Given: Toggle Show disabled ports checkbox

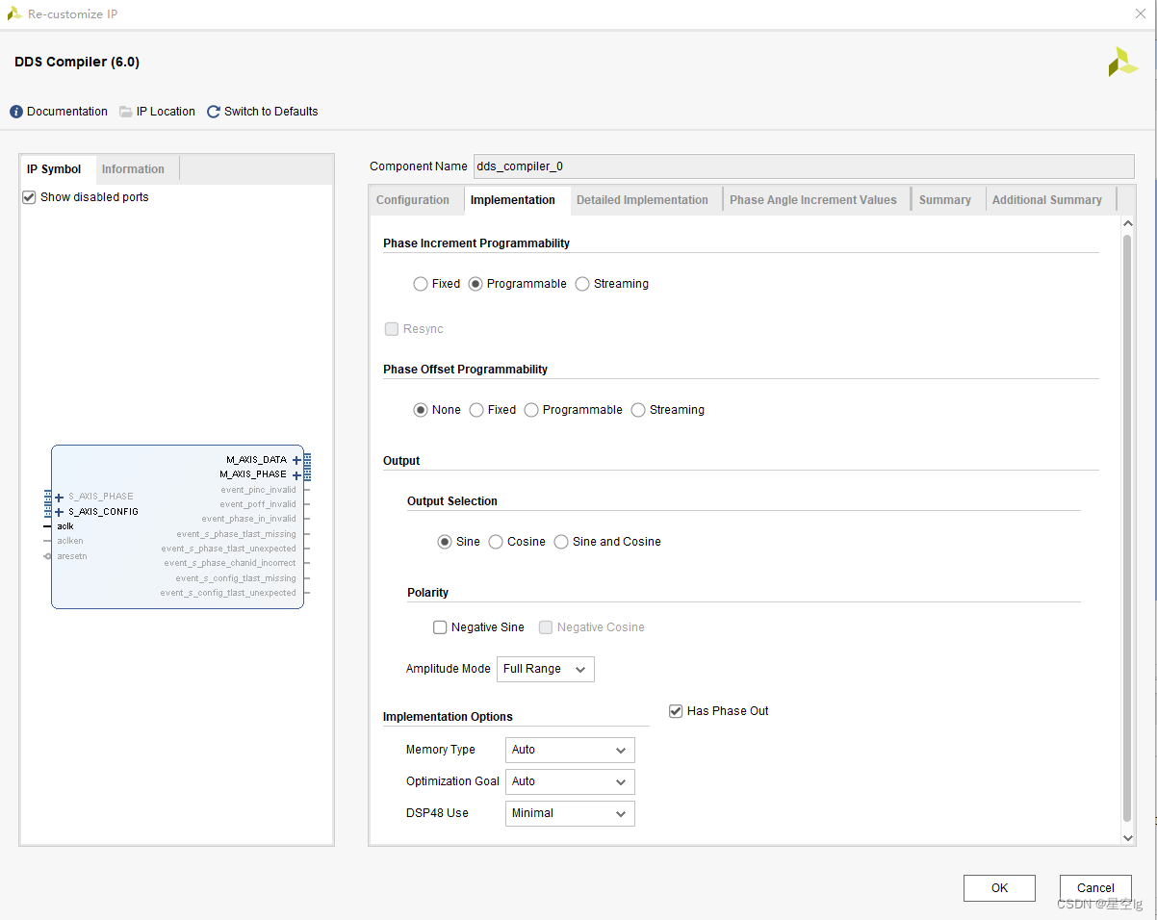Looking at the screenshot, I should [x=29, y=197].
